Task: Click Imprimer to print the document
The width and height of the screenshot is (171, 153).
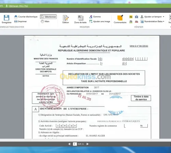Action: (x=21, y=22)
